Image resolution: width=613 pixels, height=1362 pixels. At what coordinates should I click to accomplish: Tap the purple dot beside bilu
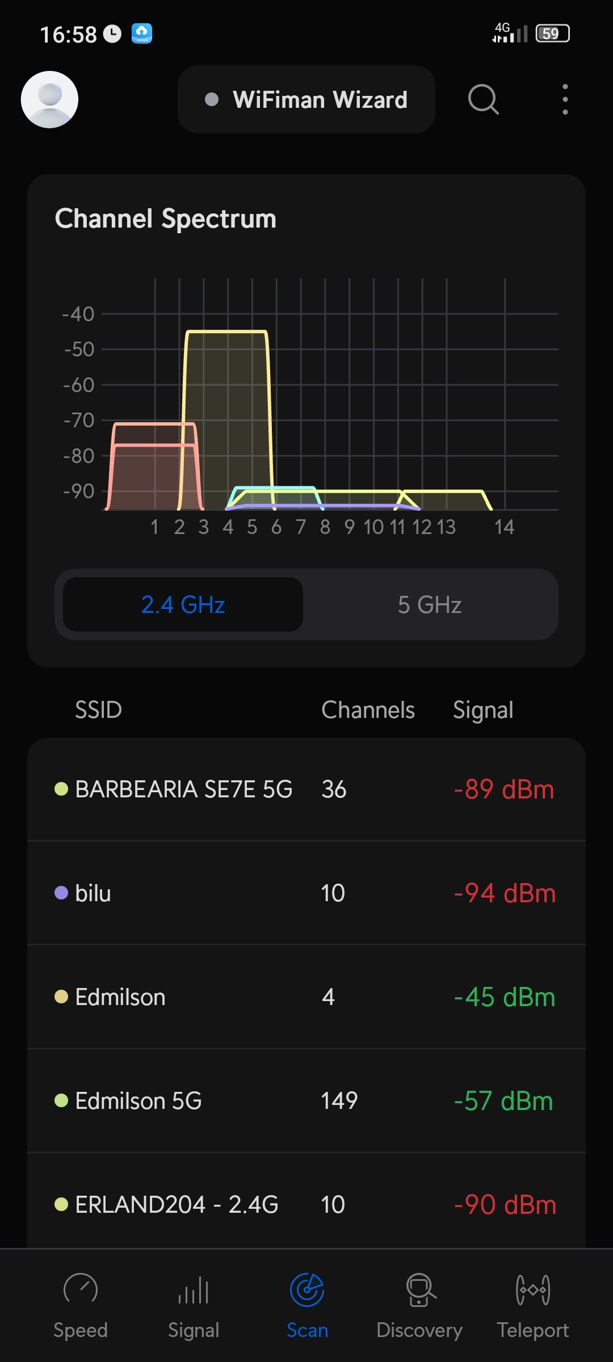61,893
